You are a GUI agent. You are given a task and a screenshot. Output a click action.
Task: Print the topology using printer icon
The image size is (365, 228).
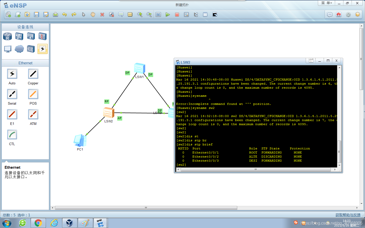(x=55, y=14)
